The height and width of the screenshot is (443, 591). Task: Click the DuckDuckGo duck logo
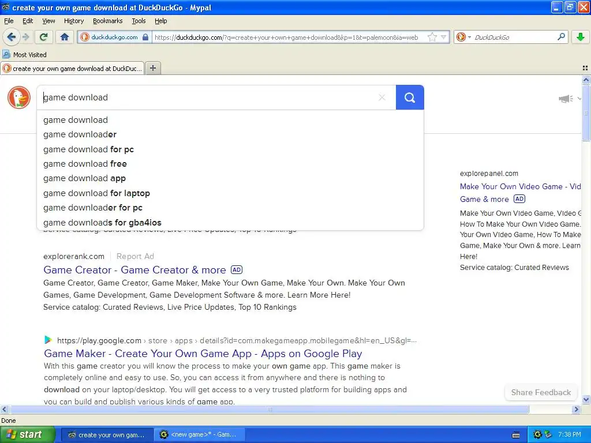[19, 97]
